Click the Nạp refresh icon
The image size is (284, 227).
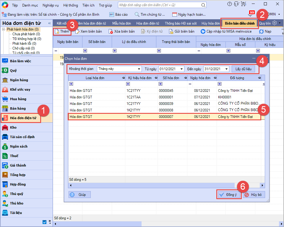tap(261, 31)
